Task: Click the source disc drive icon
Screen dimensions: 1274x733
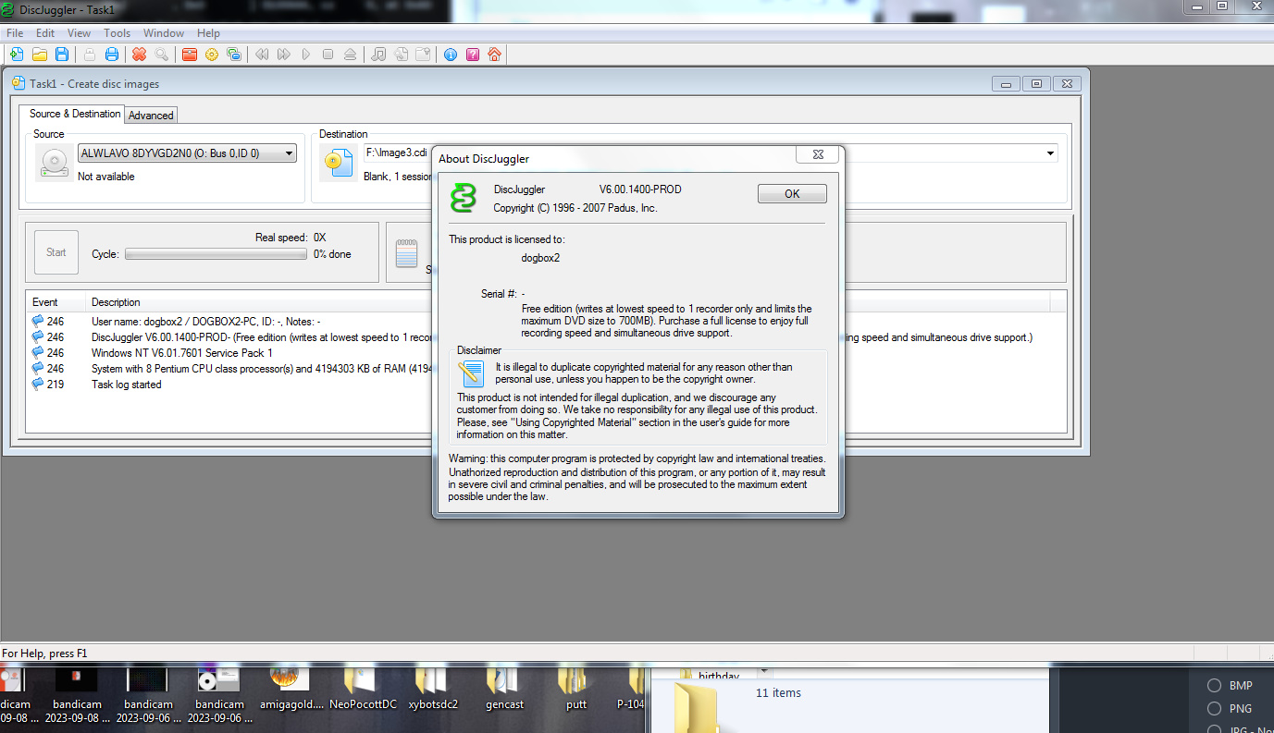Action: click(x=54, y=162)
